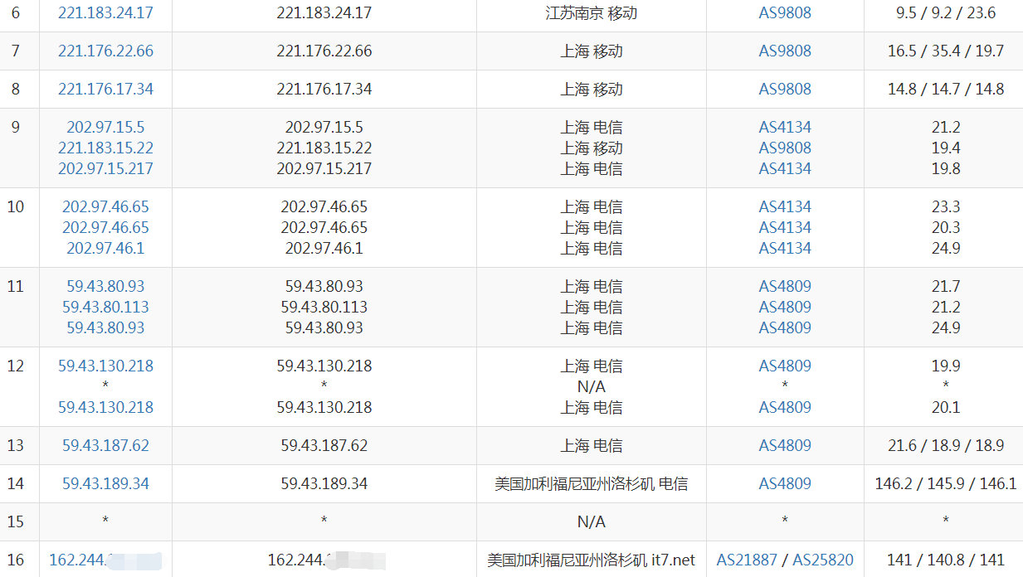Select the 上海 电信 cell in the 59.43.187.62 row

(591, 445)
